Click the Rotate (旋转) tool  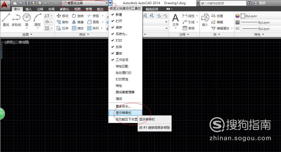pyautogui.click(x=78, y=16)
